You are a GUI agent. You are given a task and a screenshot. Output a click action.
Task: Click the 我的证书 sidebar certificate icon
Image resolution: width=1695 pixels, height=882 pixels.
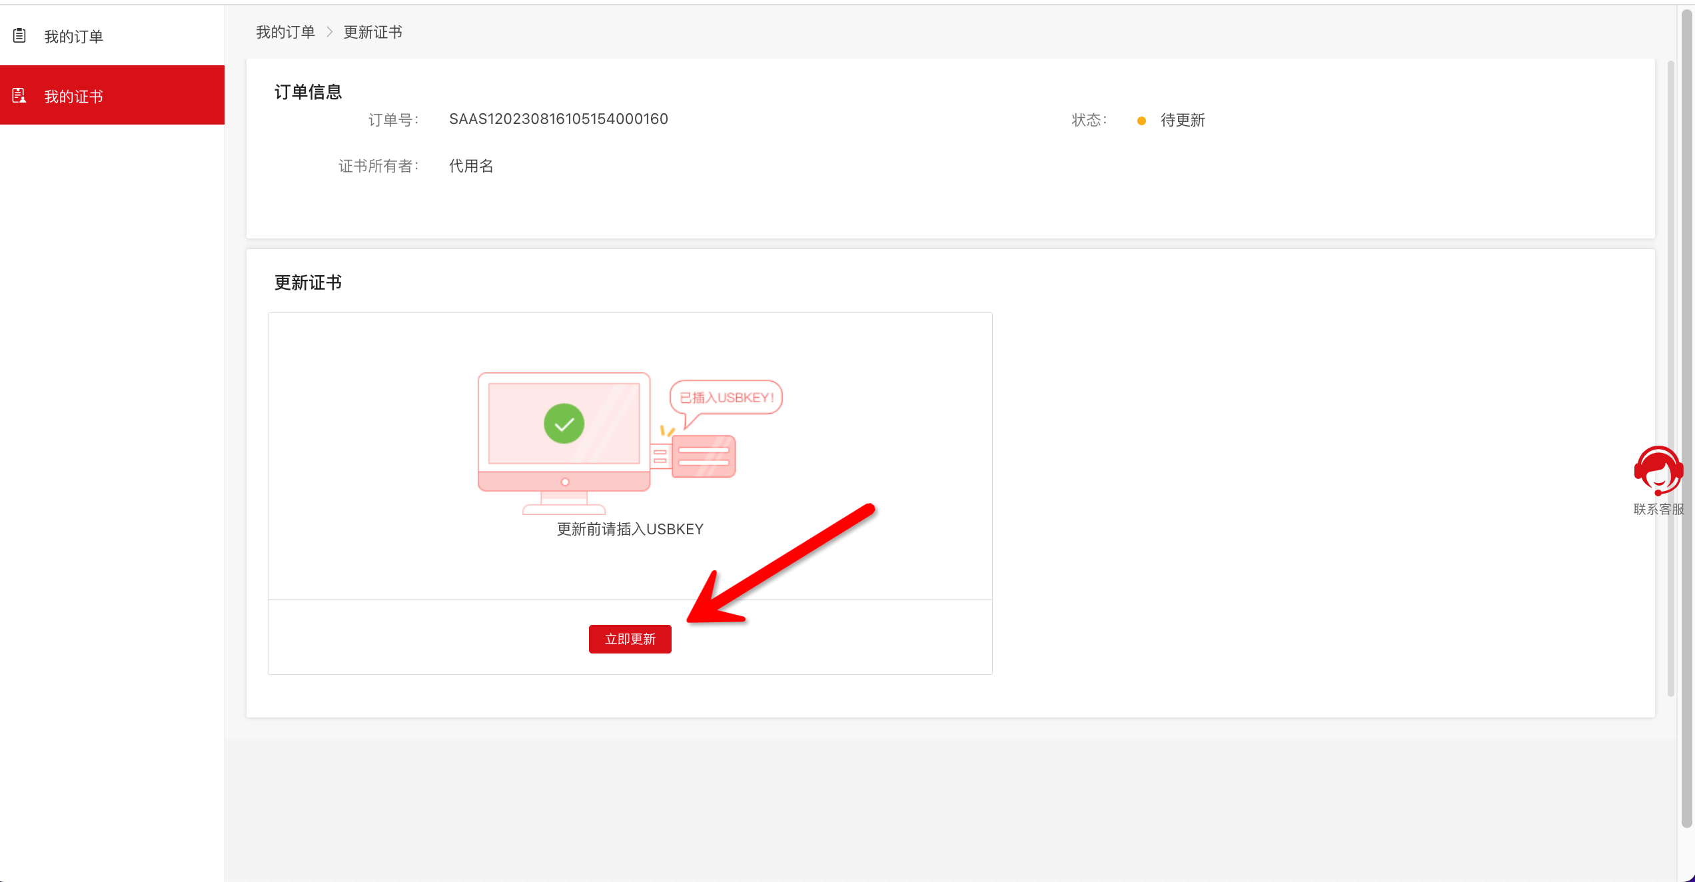click(x=19, y=96)
